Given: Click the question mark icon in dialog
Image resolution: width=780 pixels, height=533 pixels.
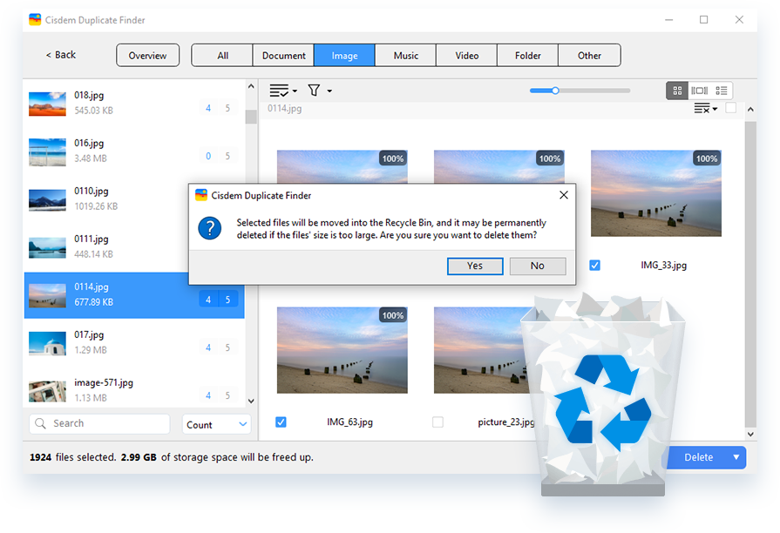Looking at the screenshot, I should (209, 228).
